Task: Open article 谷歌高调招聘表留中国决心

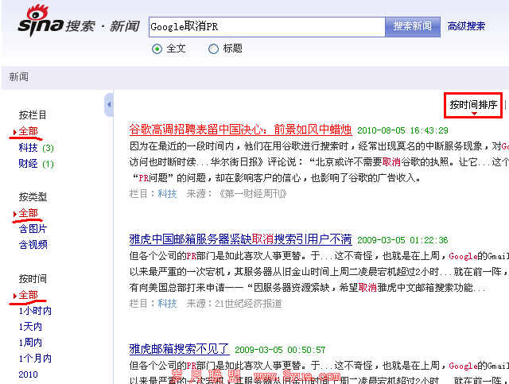Action: (240, 130)
